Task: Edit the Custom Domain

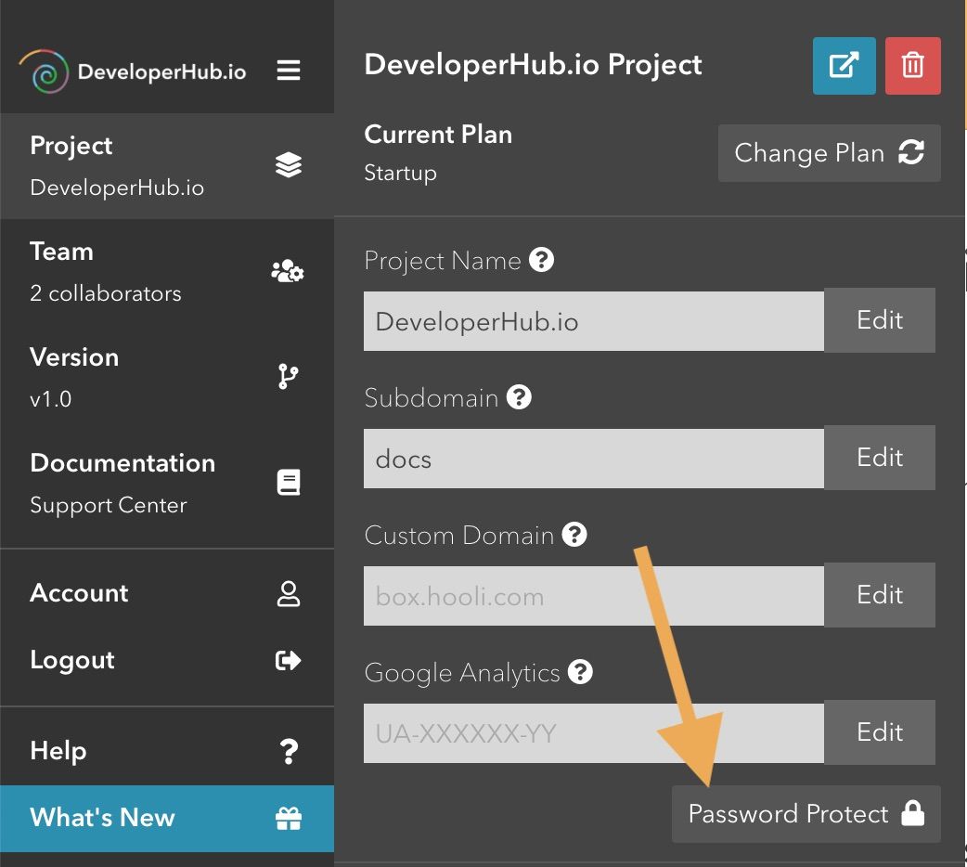Action: pyautogui.click(x=880, y=595)
